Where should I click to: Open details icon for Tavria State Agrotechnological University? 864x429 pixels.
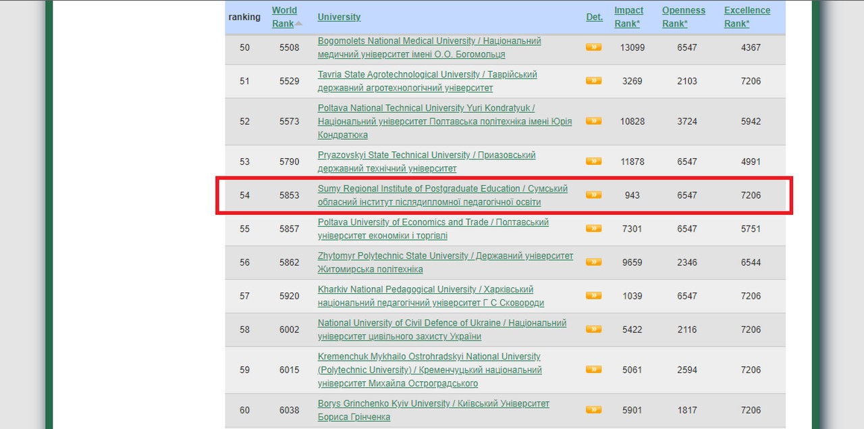pos(593,81)
